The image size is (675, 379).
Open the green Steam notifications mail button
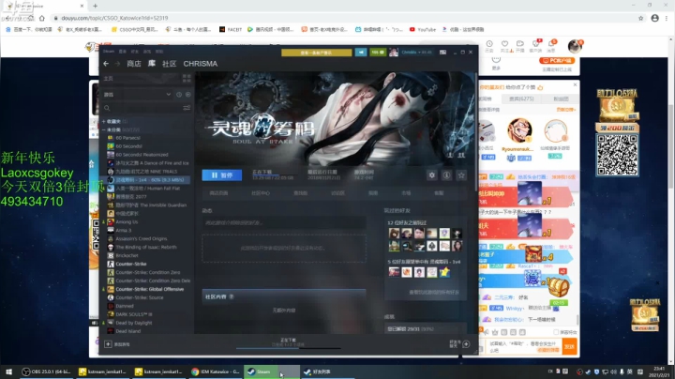[378, 53]
